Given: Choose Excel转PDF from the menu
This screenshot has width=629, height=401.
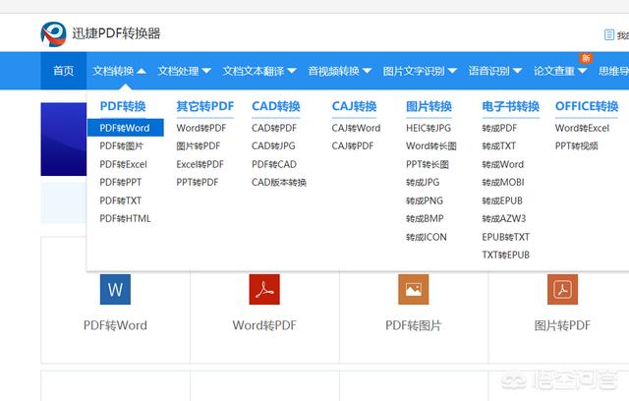Looking at the screenshot, I should point(200,164).
